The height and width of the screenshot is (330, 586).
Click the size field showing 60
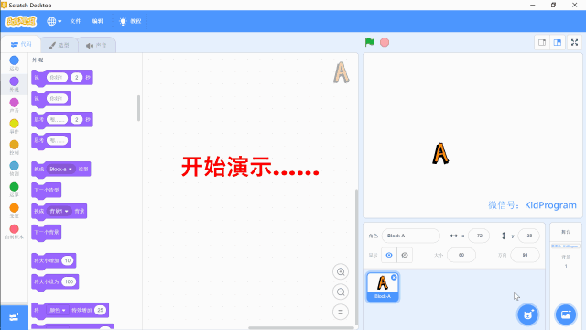click(461, 255)
